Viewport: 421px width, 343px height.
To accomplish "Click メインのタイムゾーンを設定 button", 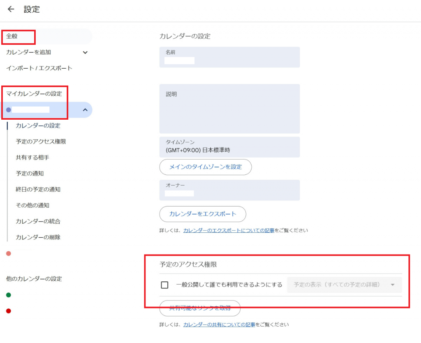I will coord(206,167).
